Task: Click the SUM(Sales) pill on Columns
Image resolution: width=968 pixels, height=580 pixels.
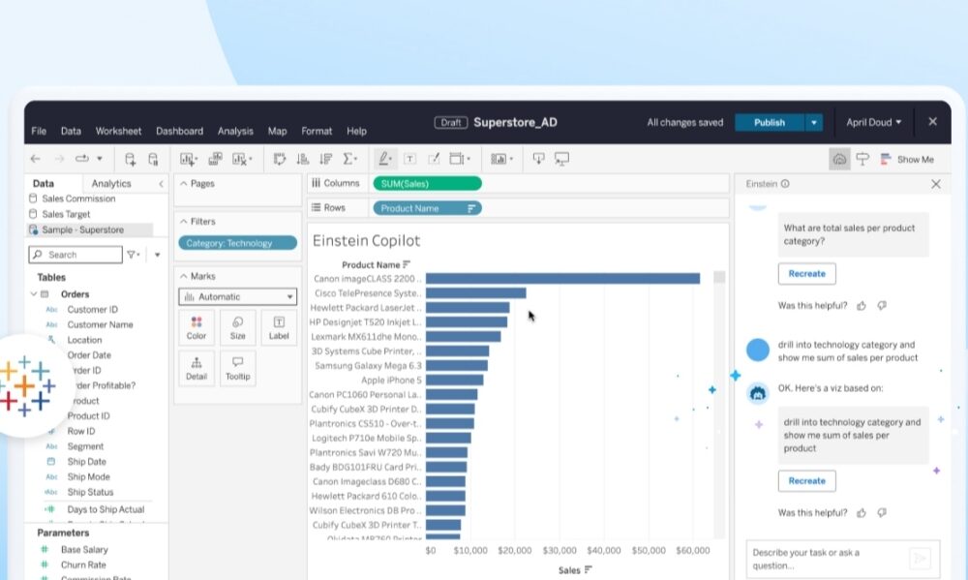Action: 427,183
